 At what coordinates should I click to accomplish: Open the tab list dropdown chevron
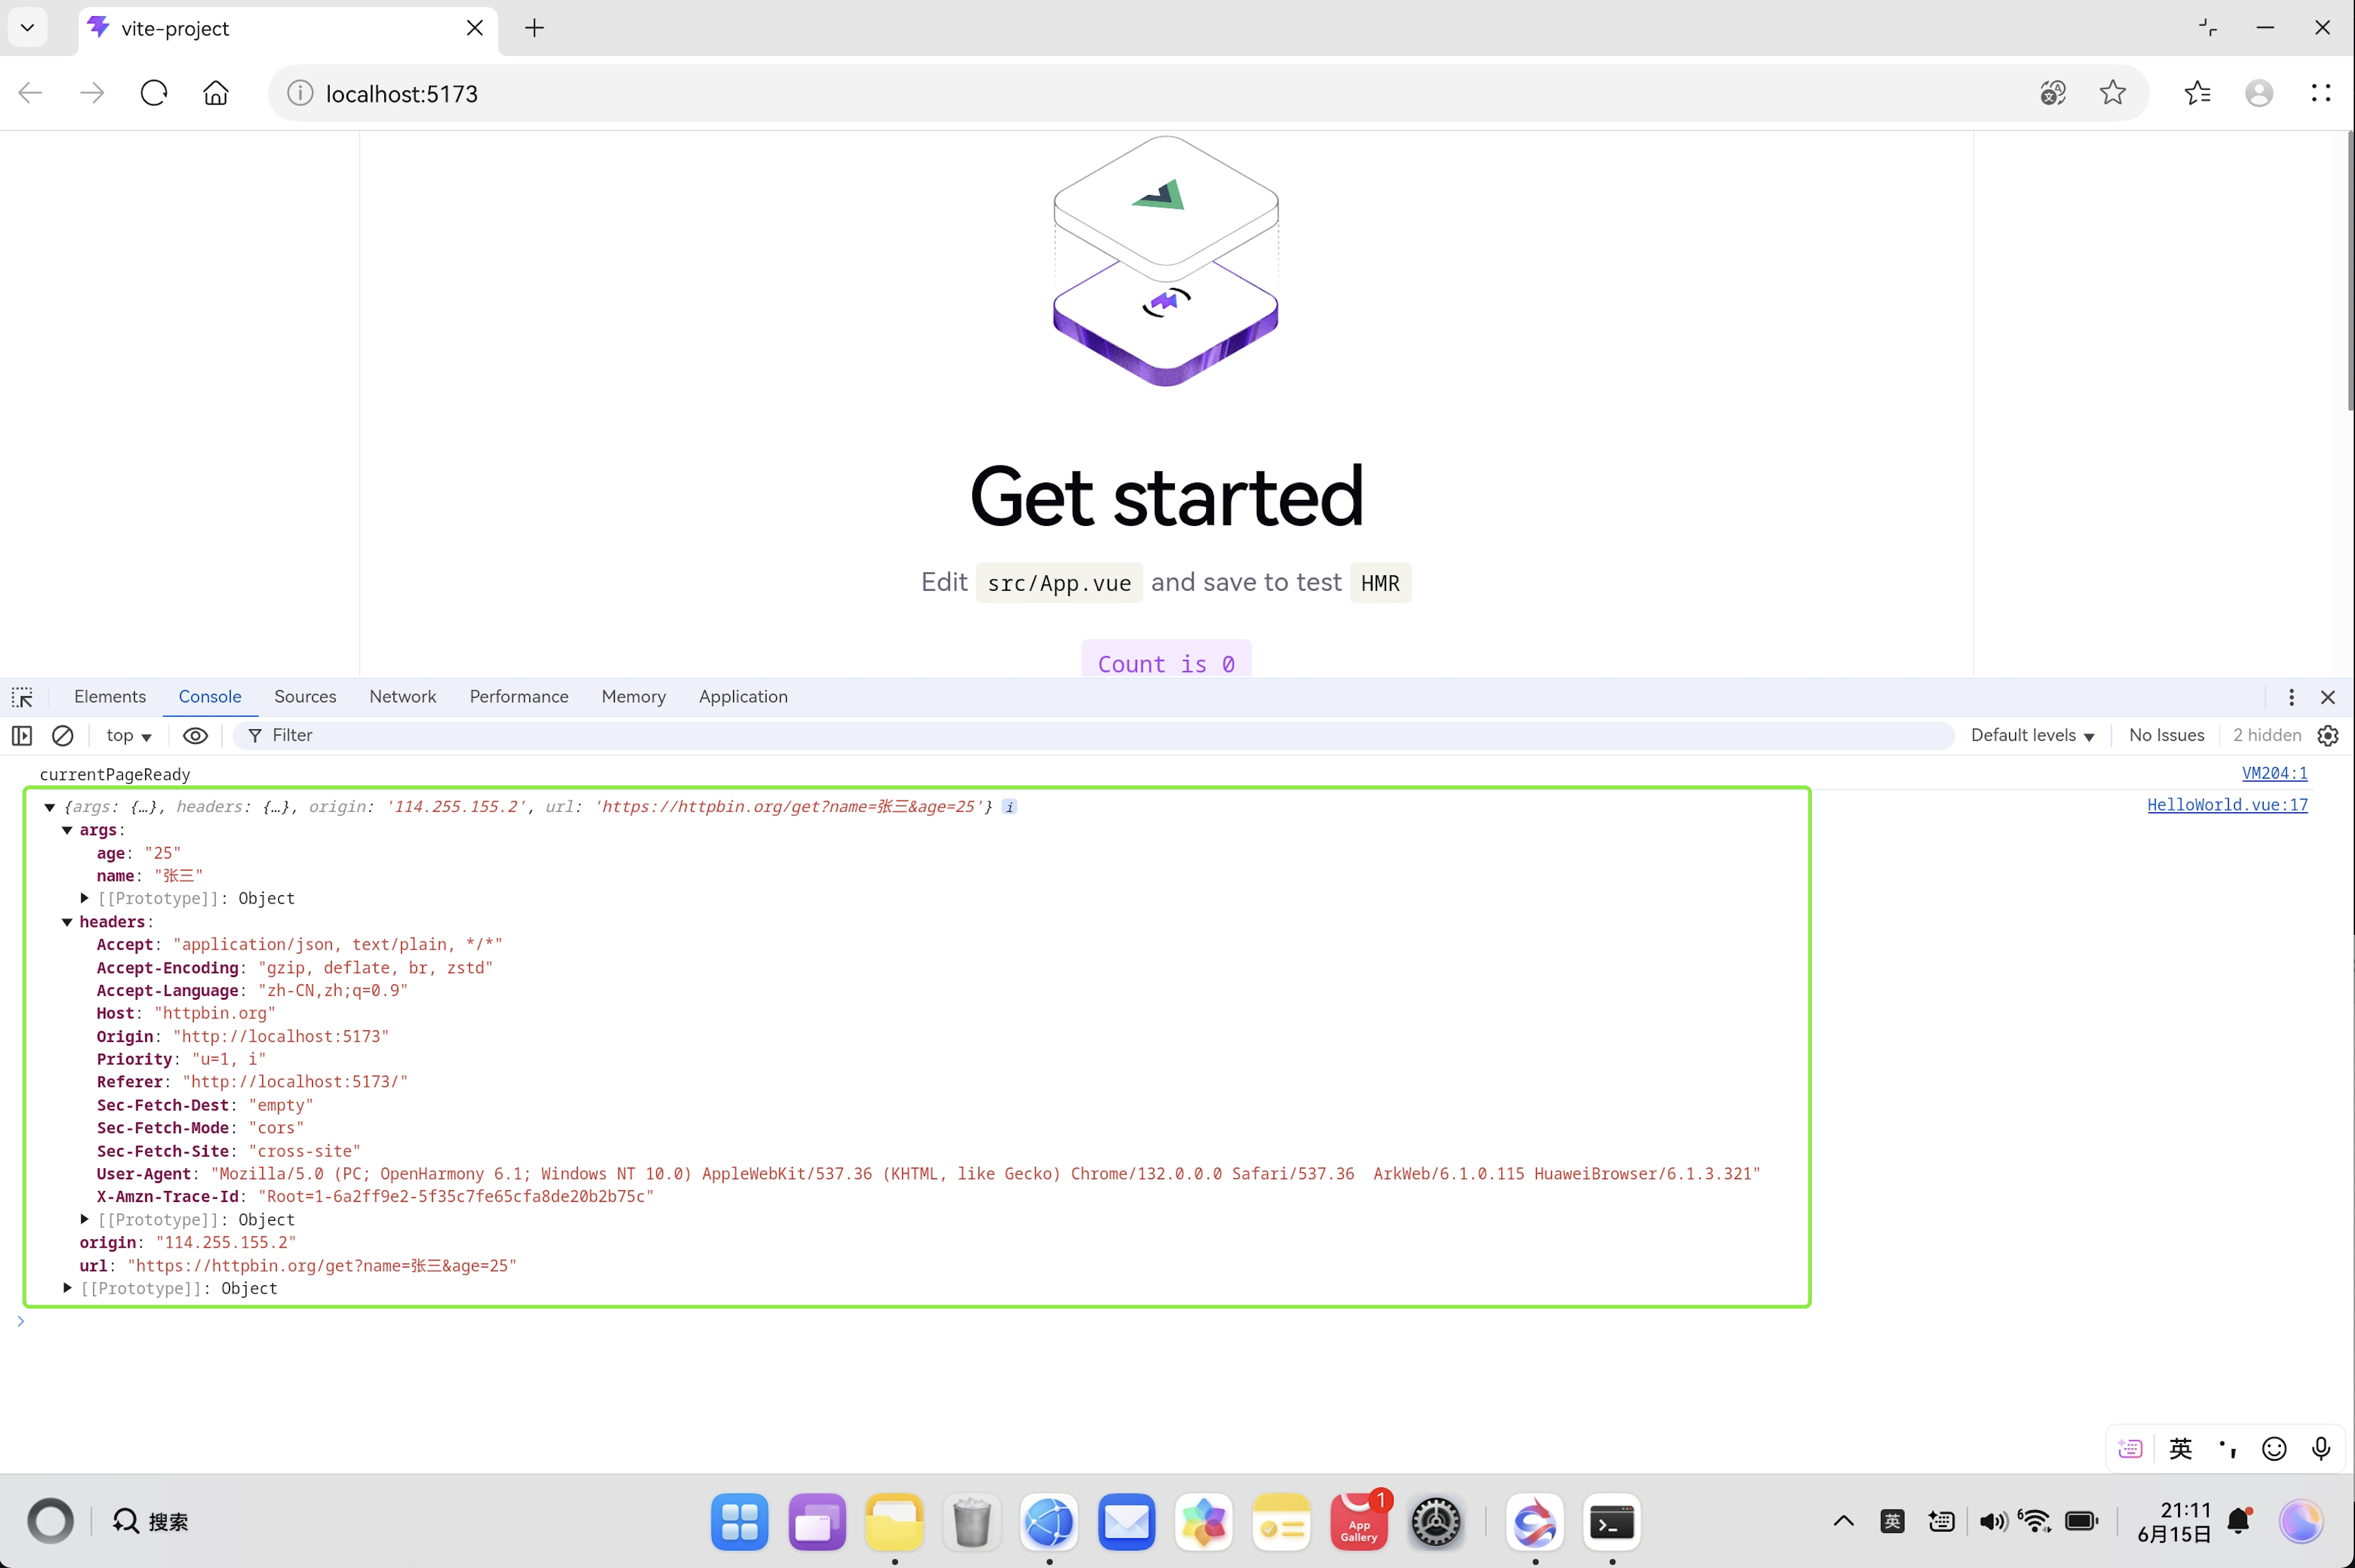coord(28,28)
